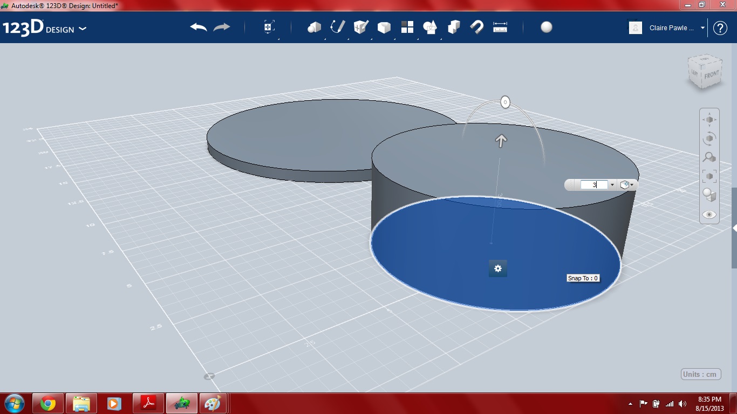Image resolution: width=737 pixels, height=414 pixels.
Task: Open the Transform tool
Action: (269, 27)
